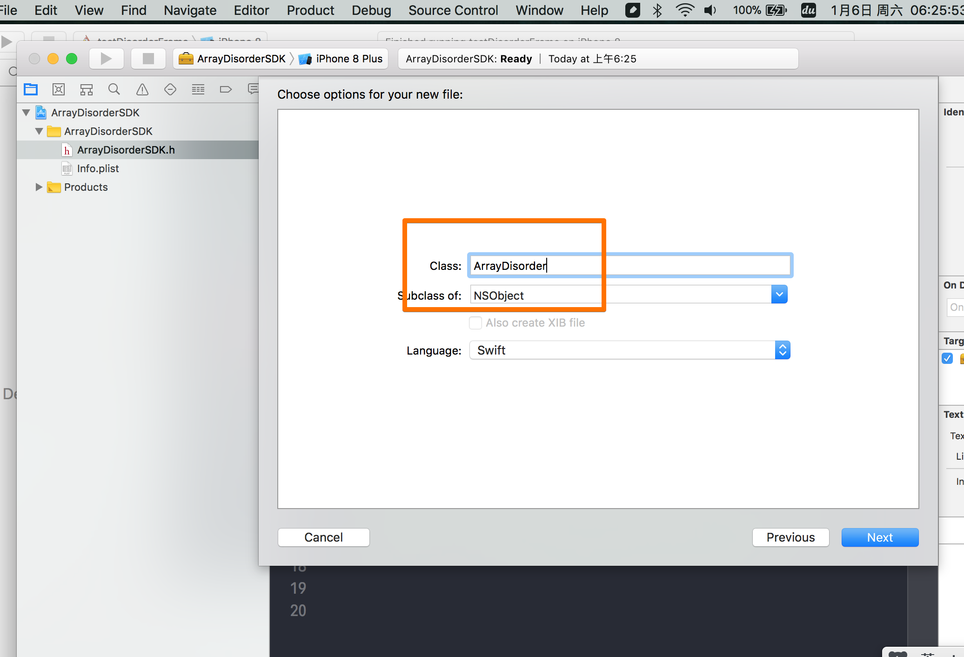
Task: Enable Also create XIB file checkbox
Action: [475, 323]
